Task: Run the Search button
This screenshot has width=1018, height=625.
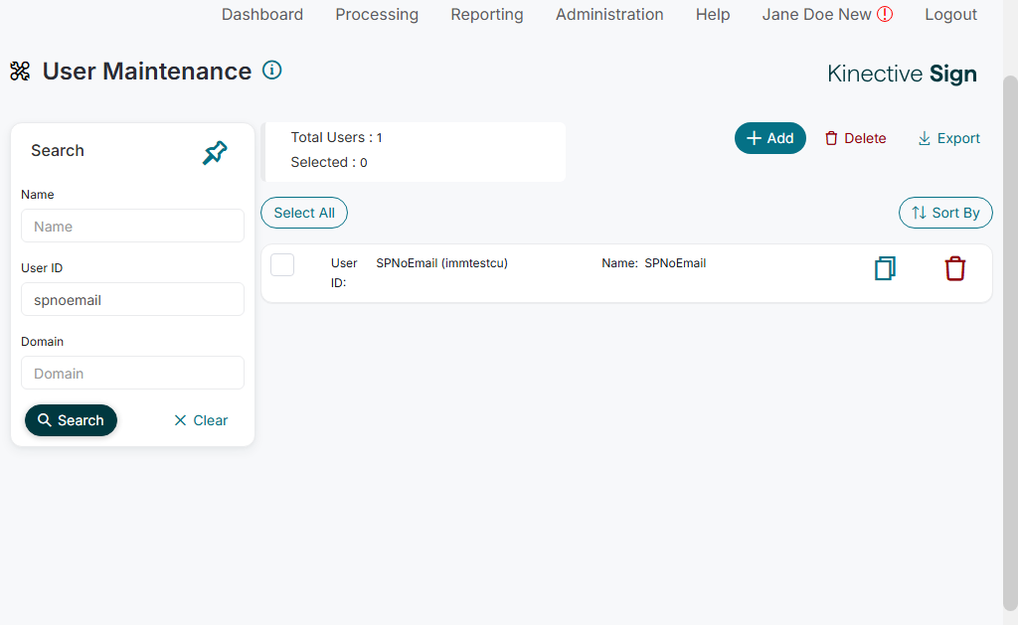Action: pos(71,420)
